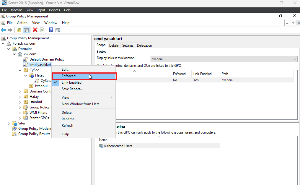Click the Up one level folder icon
Viewport: 300px width, 185px height.
[x=19, y=30]
